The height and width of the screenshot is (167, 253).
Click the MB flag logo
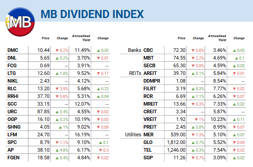(20, 22)
